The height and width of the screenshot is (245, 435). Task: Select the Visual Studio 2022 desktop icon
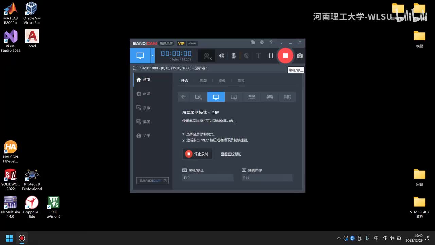pyautogui.click(x=11, y=41)
